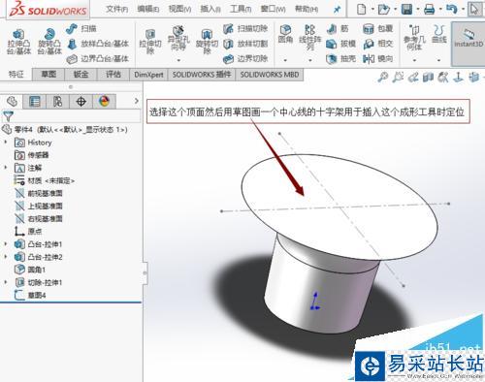Click the New document icon
485x382 pixels.
point(361,10)
